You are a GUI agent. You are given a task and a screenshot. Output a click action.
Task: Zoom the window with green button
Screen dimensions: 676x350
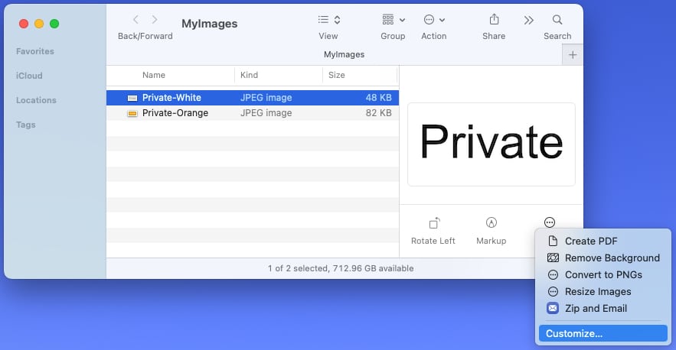point(54,24)
